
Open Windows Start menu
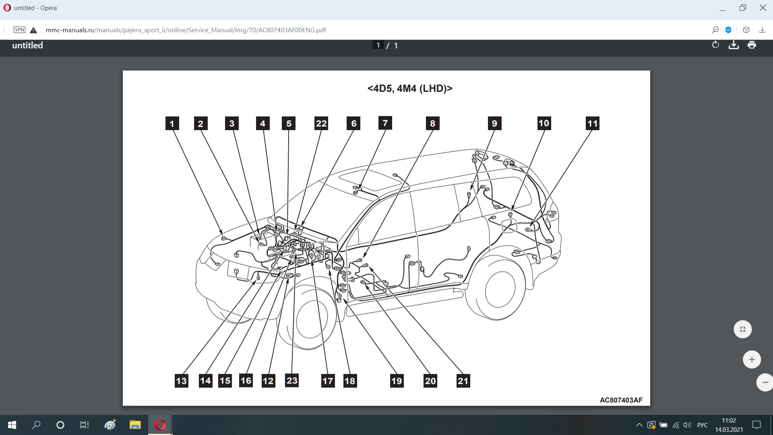click(x=12, y=425)
